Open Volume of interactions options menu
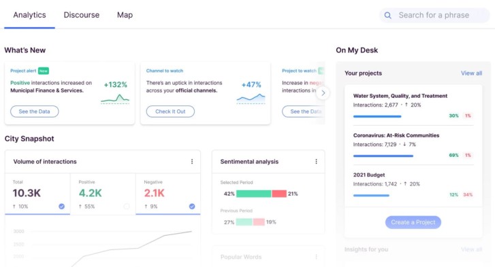Viewport: 495px width, 267px height. 192,162
